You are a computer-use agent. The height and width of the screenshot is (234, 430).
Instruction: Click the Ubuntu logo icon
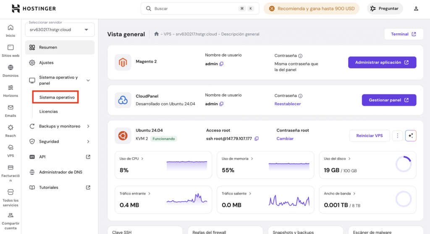coord(123,135)
